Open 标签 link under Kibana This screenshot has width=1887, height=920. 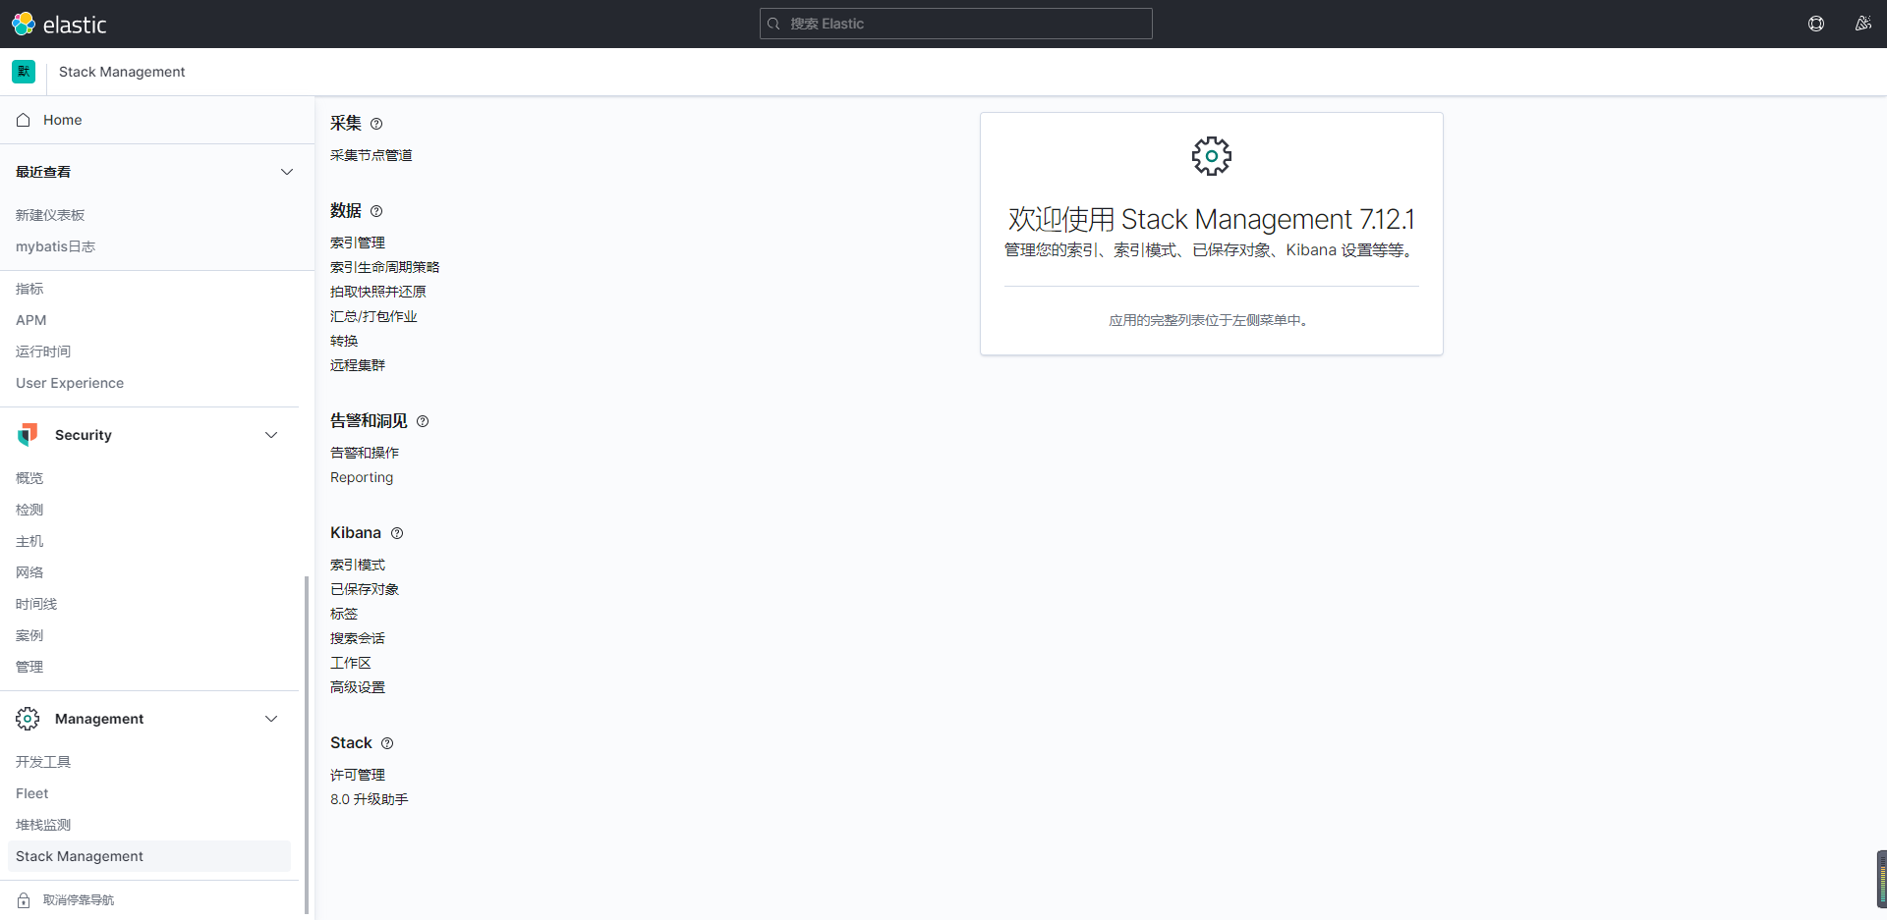click(x=344, y=614)
